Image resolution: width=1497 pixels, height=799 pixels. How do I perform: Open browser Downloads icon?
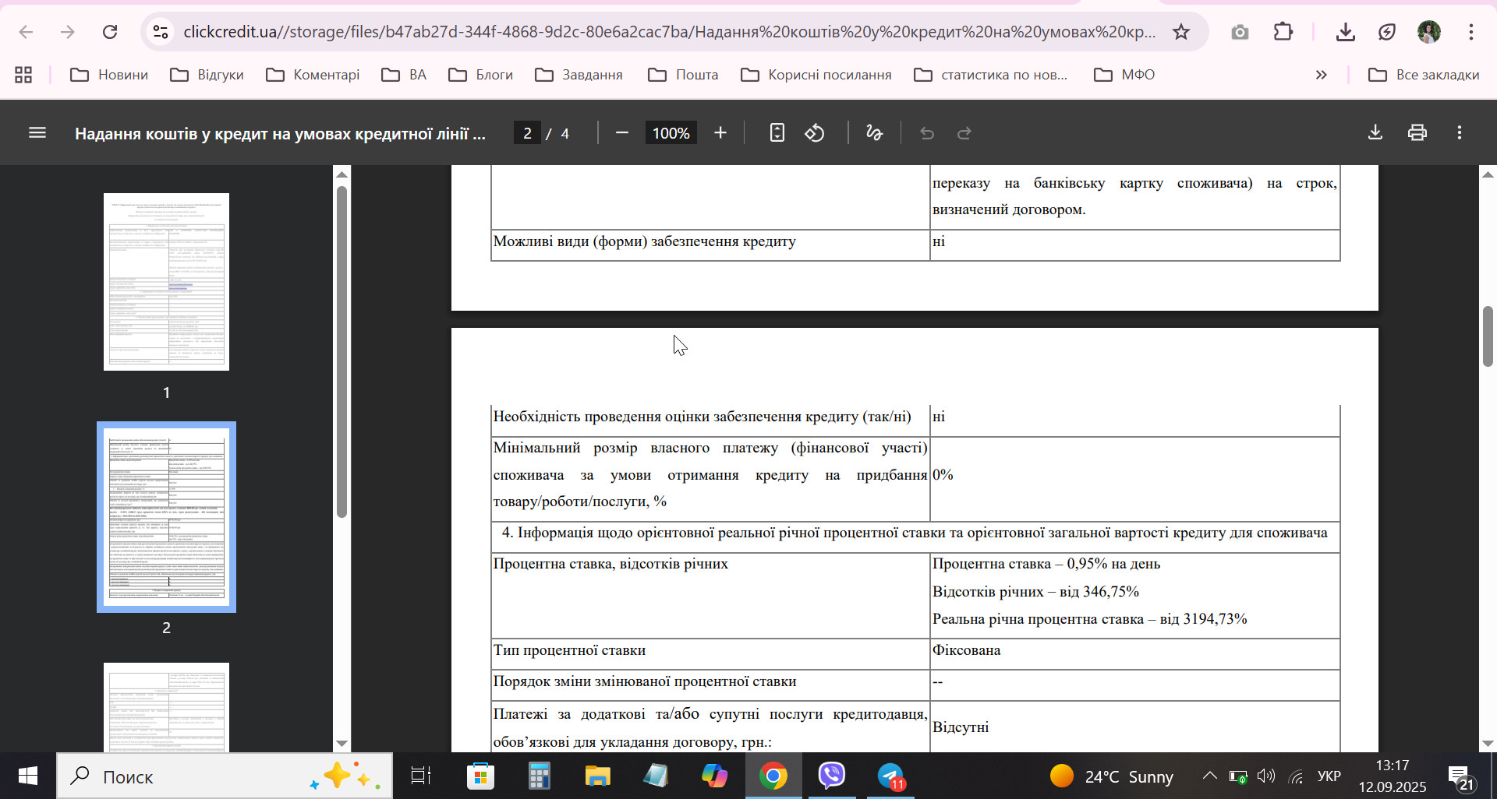(x=1345, y=32)
